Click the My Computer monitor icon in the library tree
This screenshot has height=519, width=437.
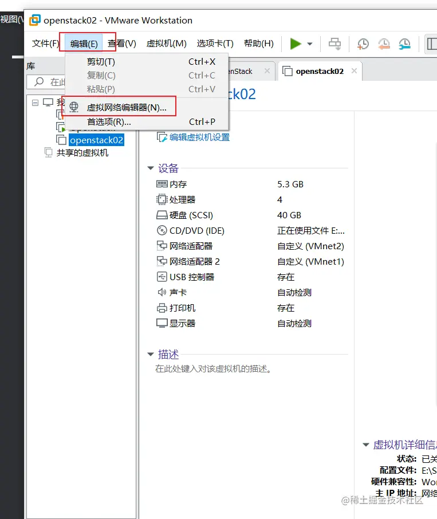(x=48, y=103)
